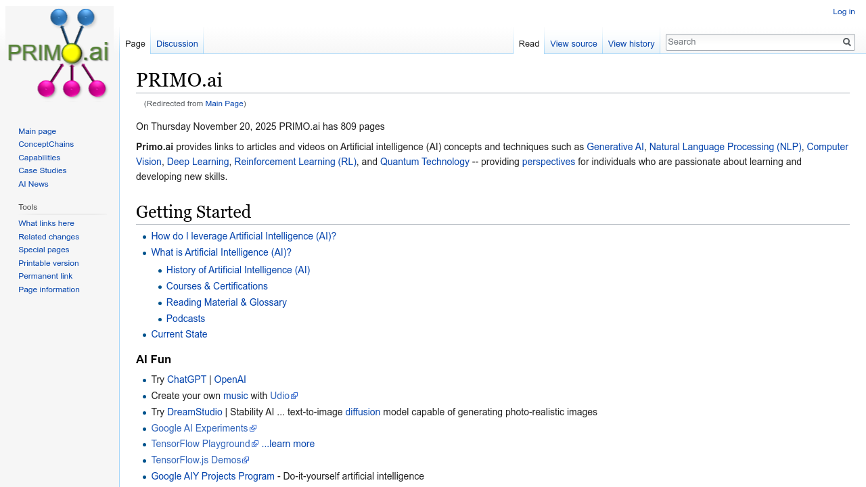Click the Log in link
866x487 pixels.
(x=844, y=11)
